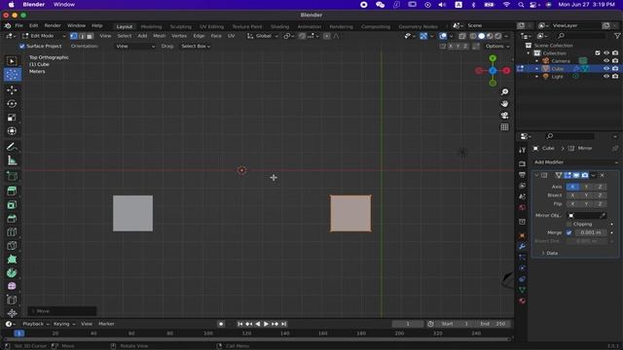
Task: Toggle camera view with the camera icon
Action: coord(504,116)
